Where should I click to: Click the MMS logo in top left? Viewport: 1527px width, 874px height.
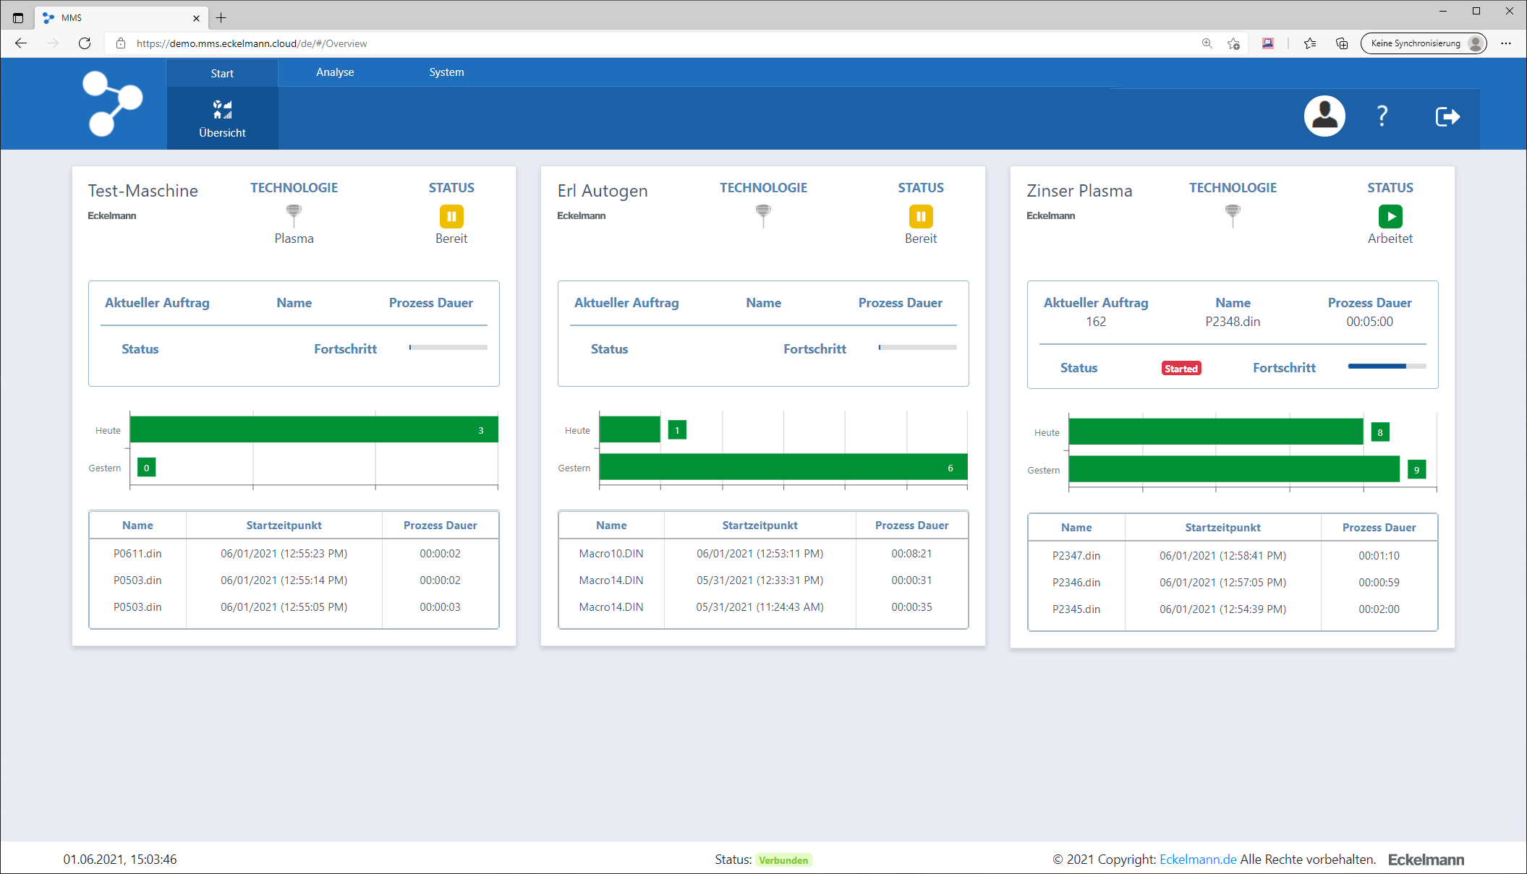coord(112,103)
